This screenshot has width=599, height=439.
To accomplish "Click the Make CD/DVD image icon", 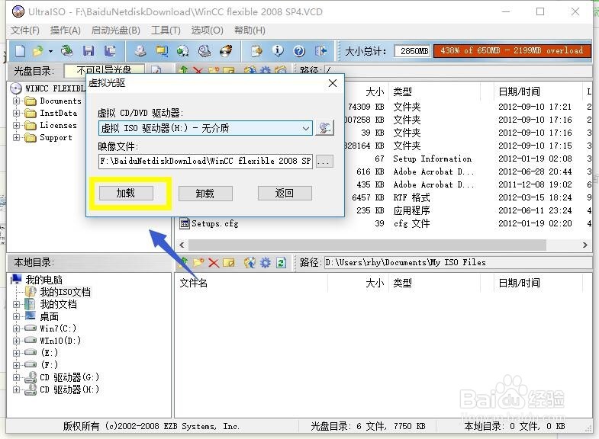I will pos(140,51).
